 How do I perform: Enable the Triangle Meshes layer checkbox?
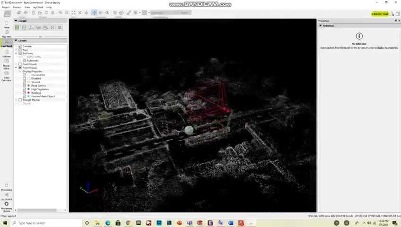(x=20, y=100)
